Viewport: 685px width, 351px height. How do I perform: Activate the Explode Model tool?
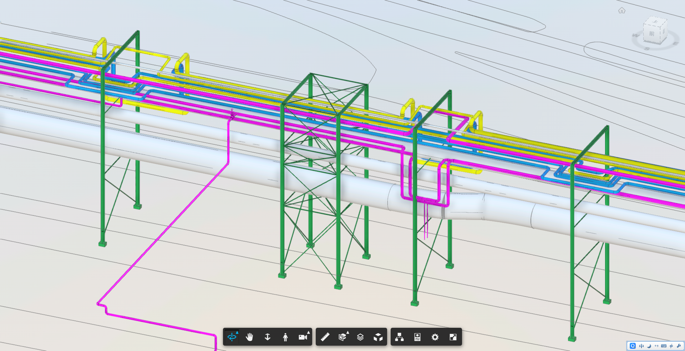378,337
